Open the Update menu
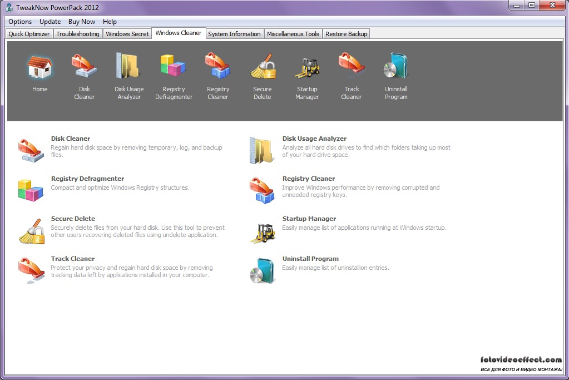The width and height of the screenshot is (569, 380). tap(50, 22)
